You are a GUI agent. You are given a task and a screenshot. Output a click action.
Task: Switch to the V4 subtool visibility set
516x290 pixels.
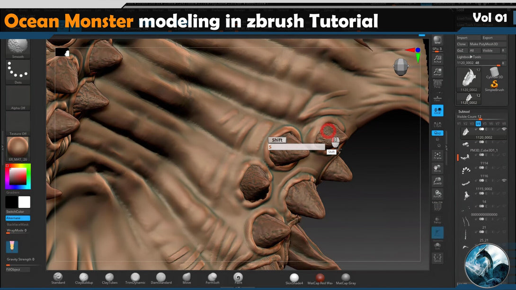478,123
